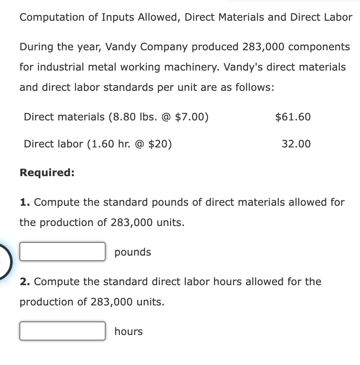The width and height of the screenshot is (360, 365).
Task: Click the hours answer input field
Action: click(62, 331)
